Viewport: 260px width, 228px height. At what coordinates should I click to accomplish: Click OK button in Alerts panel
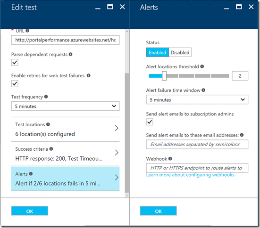tap(159, 211)
